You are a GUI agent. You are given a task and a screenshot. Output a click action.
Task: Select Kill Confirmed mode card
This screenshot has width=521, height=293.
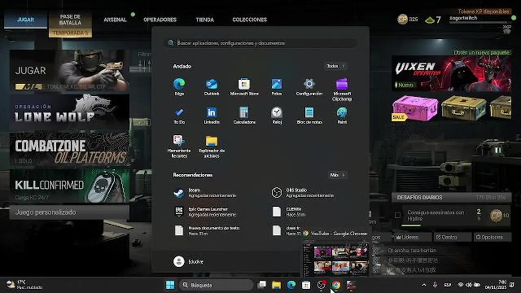coord(69,186)
